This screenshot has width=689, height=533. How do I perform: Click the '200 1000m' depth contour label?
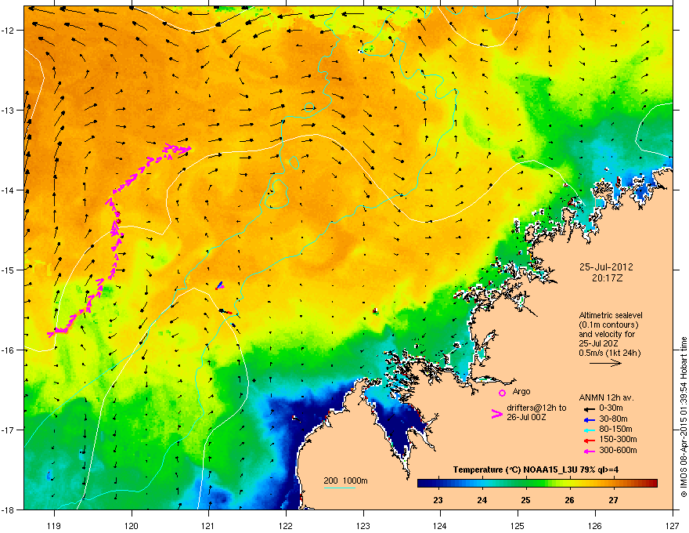click(345, 480)
